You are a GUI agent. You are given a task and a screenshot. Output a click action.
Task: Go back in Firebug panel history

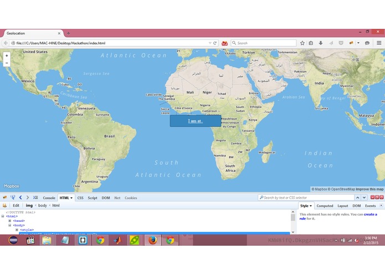(x=20, y=197)
